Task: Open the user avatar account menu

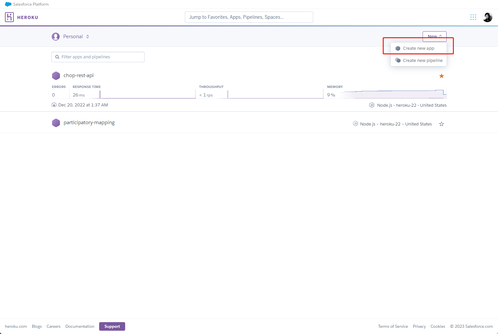Action: click(x=487, y=17)
